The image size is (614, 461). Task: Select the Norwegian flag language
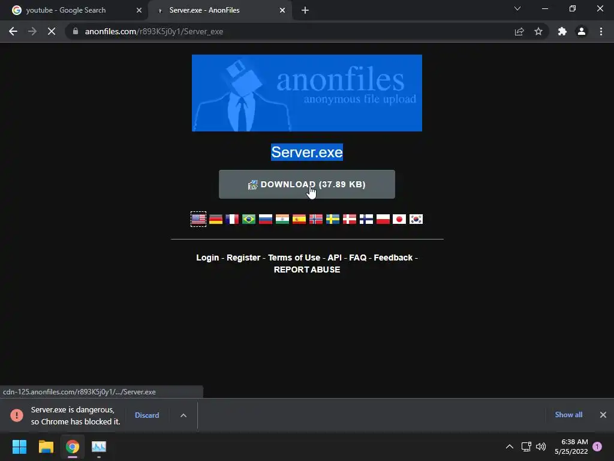[316, 219]
